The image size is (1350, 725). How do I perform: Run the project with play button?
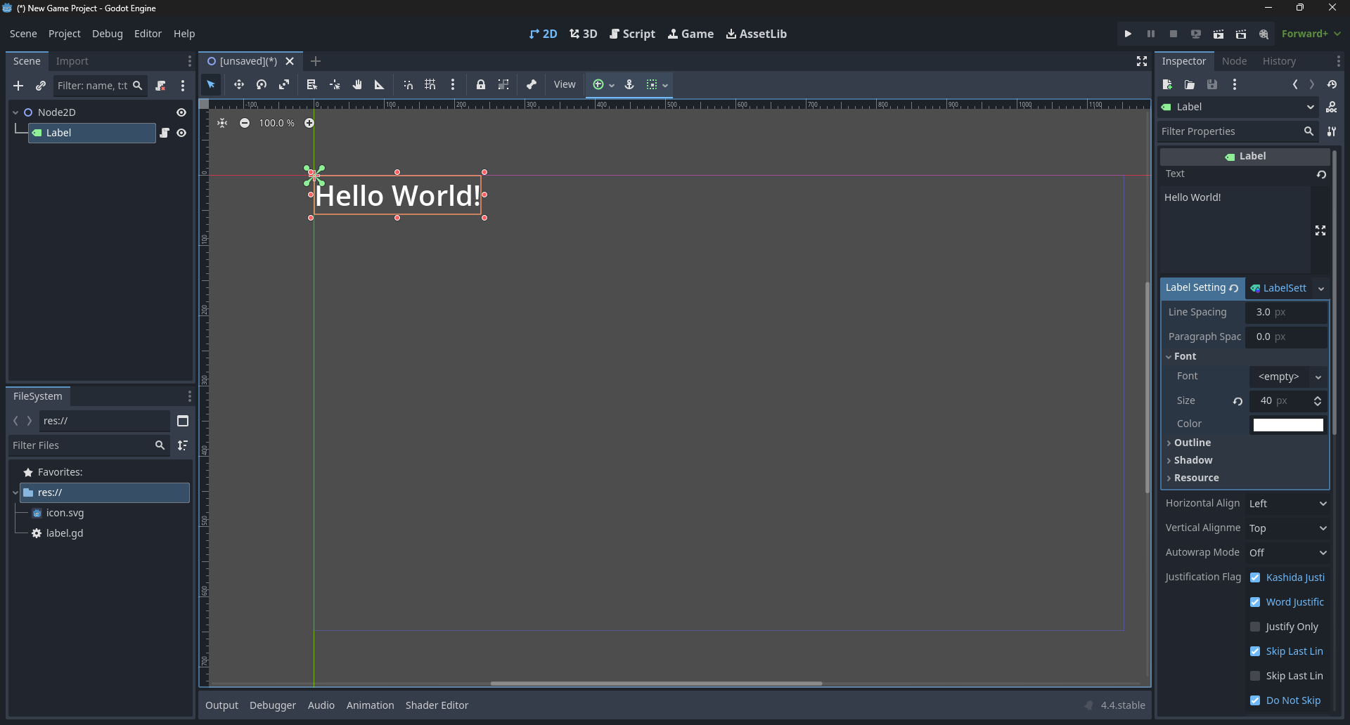(x=1128, y=34)
